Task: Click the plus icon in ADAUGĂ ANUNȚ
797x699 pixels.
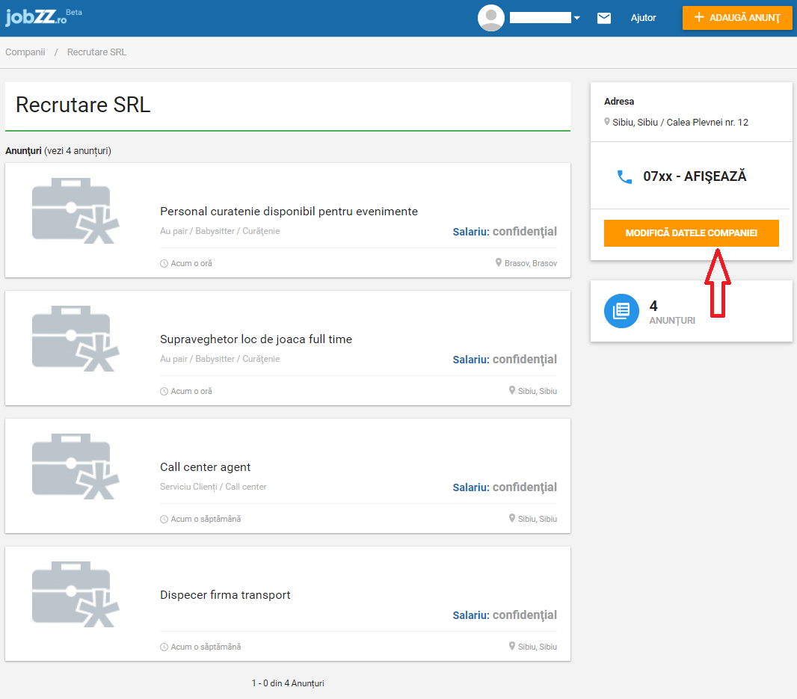Action: [699, 17]
